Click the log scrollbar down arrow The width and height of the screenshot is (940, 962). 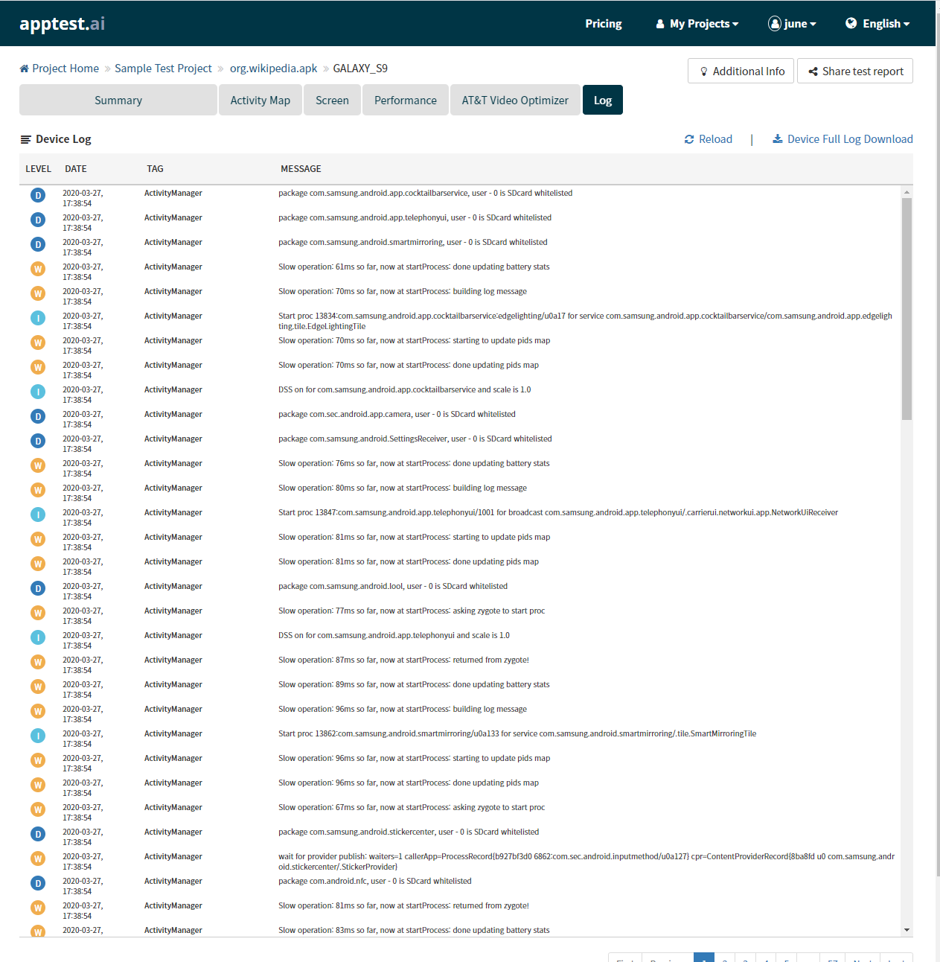[907, 930]
